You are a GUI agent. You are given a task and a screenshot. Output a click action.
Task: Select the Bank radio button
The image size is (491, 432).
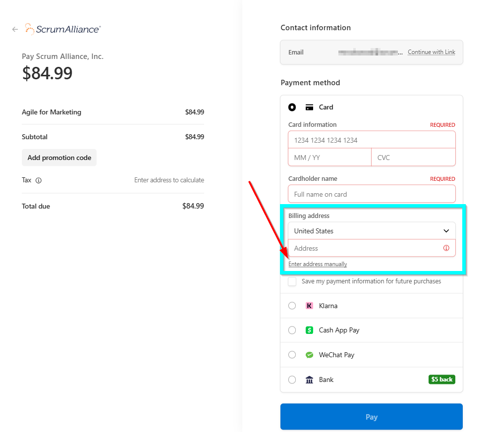(292, 379)
